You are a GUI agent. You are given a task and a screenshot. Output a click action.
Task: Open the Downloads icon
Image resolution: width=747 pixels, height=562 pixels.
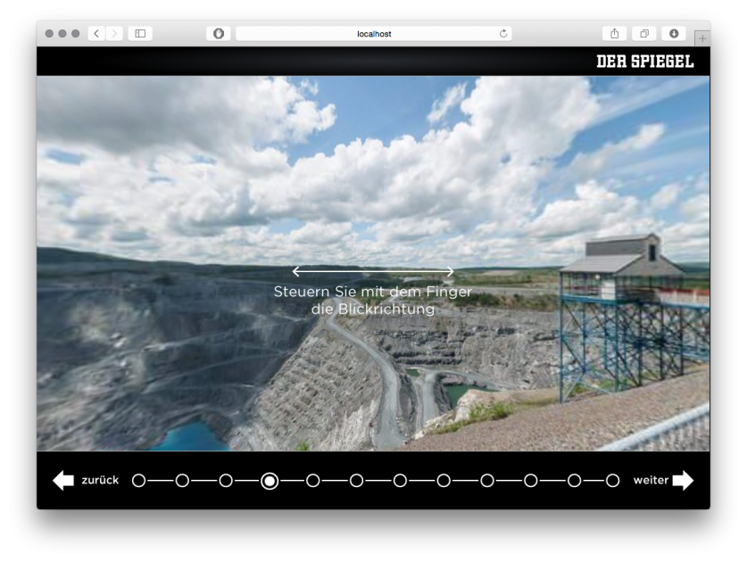[674, 33]
